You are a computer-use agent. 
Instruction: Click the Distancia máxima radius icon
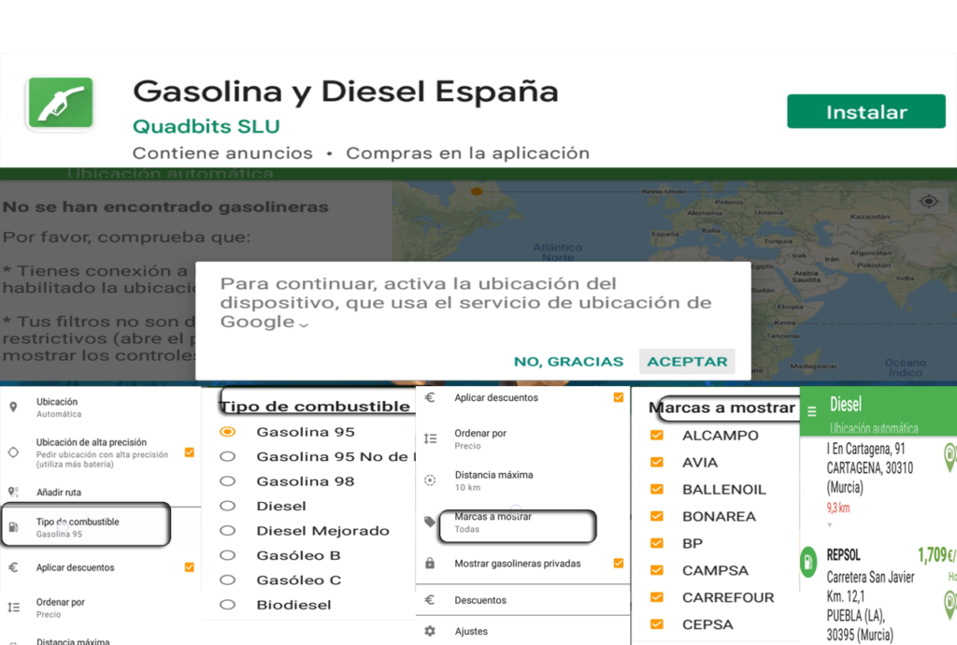(x=428, y=480)
